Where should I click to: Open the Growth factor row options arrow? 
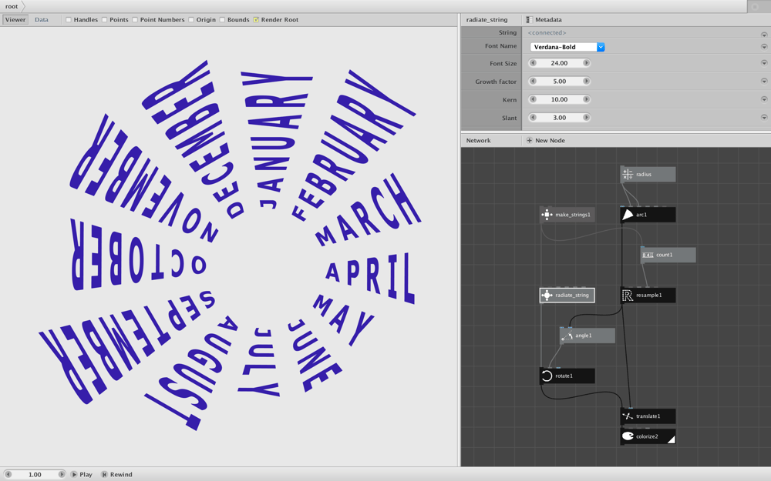click(x=764, y=81)
